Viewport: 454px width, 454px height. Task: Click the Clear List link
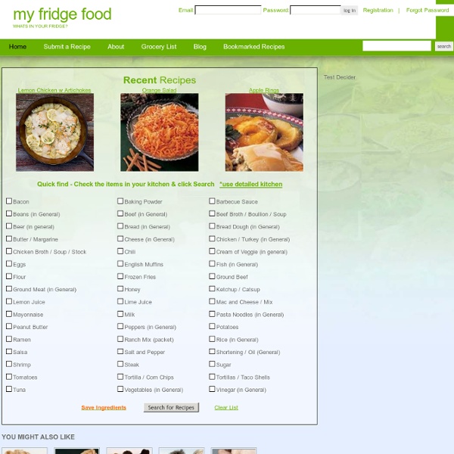pyautogui.click(x=226, y=408)
